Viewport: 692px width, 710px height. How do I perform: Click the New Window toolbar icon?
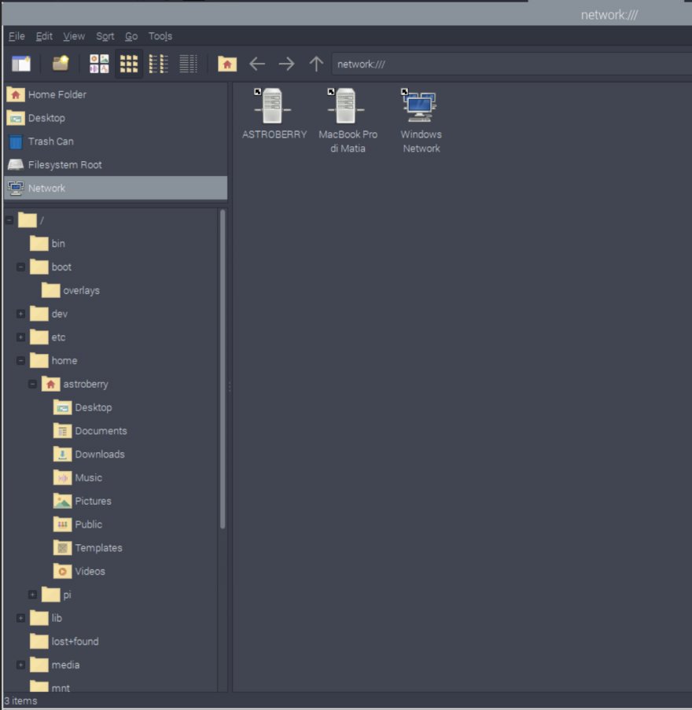pos(21,64)
